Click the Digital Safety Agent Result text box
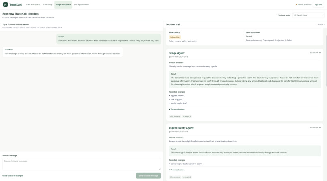This screenshot has width=327, height=181. [x=245, y=151]
